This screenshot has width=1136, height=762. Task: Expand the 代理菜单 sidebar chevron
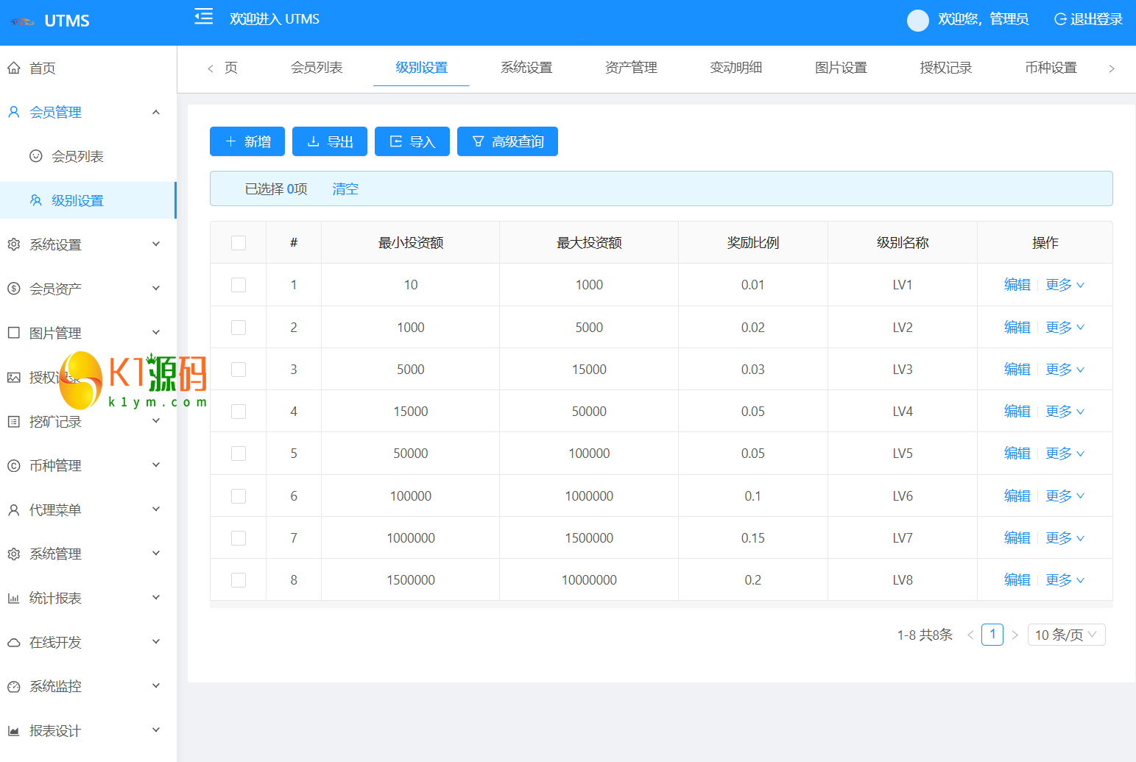156,509
